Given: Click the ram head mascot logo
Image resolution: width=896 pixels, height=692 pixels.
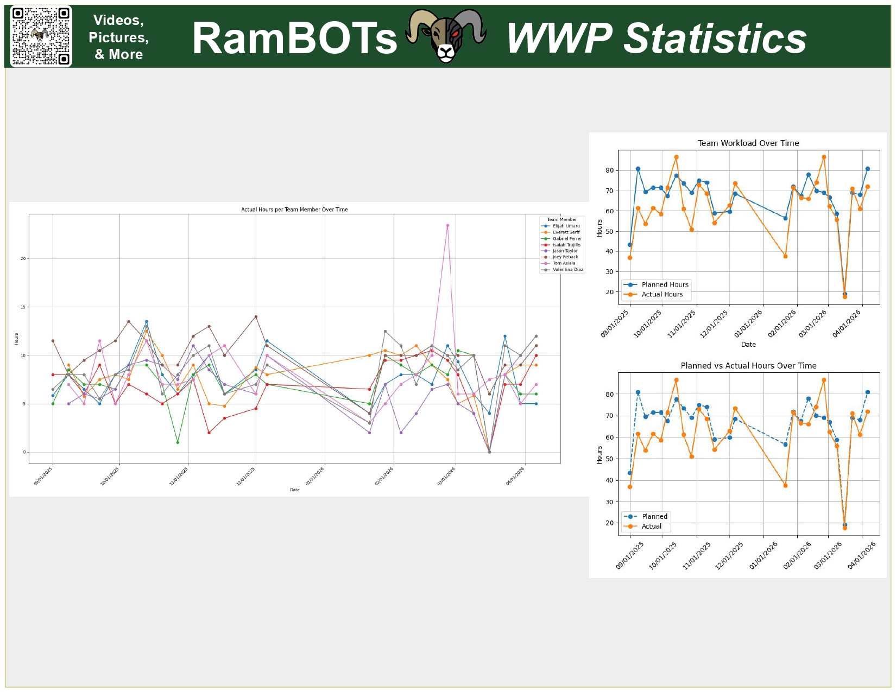Looking at the screenshot, I should tap(446, 36).
